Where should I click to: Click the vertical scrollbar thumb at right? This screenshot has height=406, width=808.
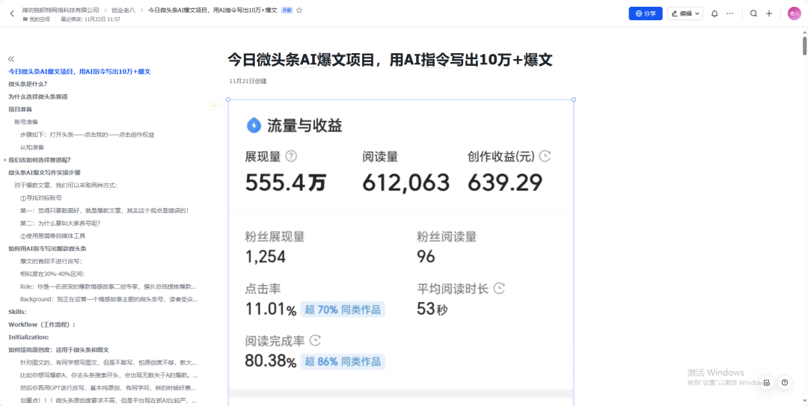pyautogui.click(x=804, y=46)
